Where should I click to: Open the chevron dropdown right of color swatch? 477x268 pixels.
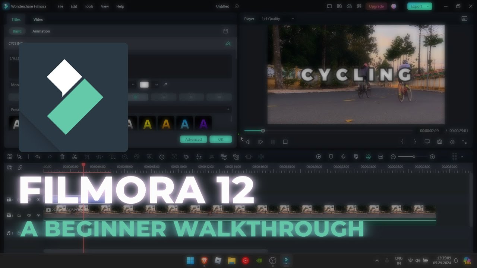coord(157,85)
